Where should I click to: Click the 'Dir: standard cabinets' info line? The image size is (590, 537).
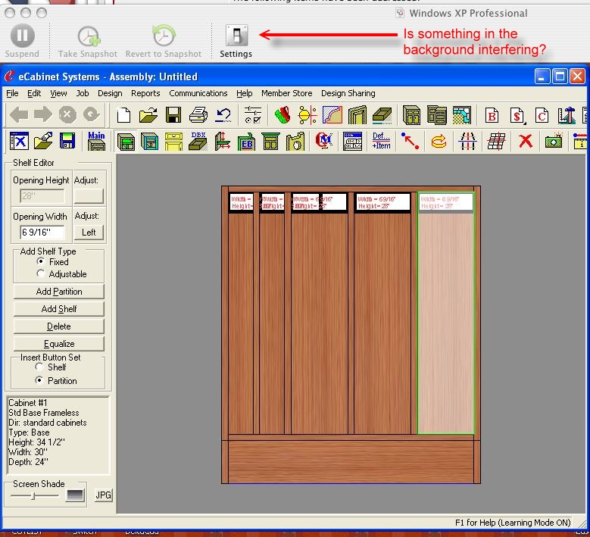(48, 423)
